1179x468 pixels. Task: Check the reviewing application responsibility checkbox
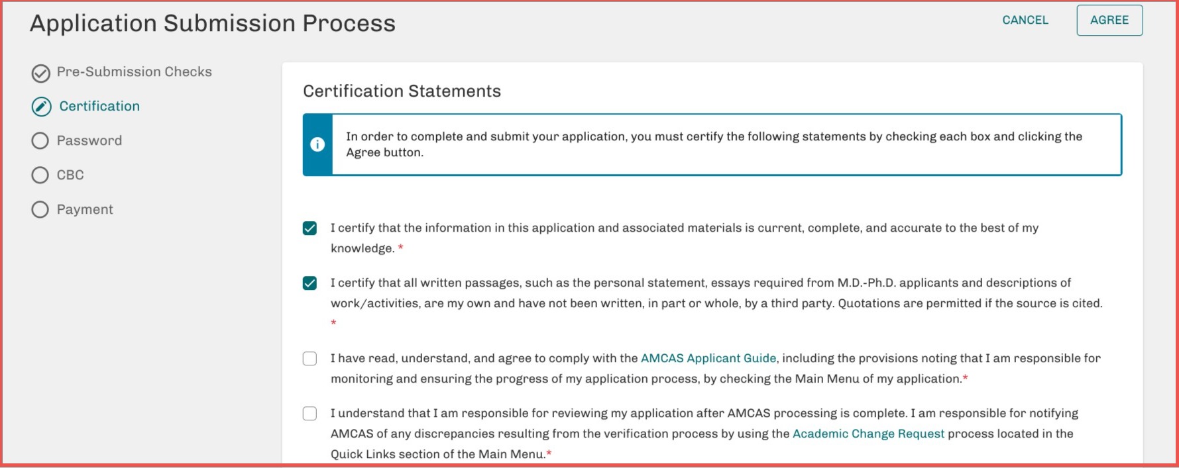pyautogui.click(x=309, y=414)
